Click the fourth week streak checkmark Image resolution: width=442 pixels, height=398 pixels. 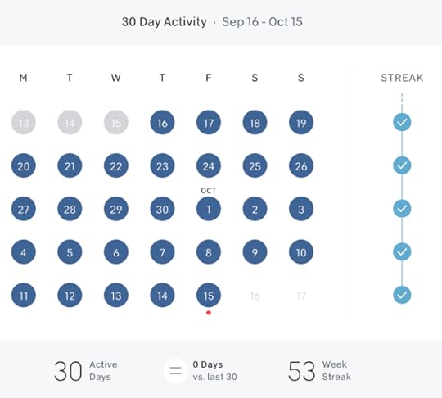(x=402, y=251)
